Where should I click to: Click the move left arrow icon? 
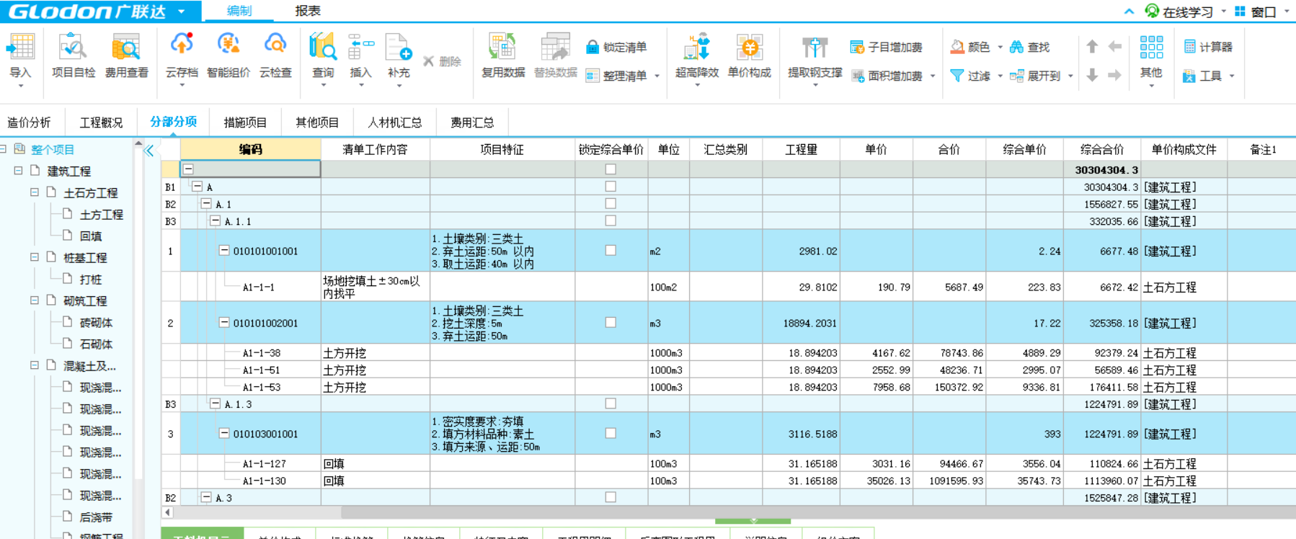coord(1115,47)
